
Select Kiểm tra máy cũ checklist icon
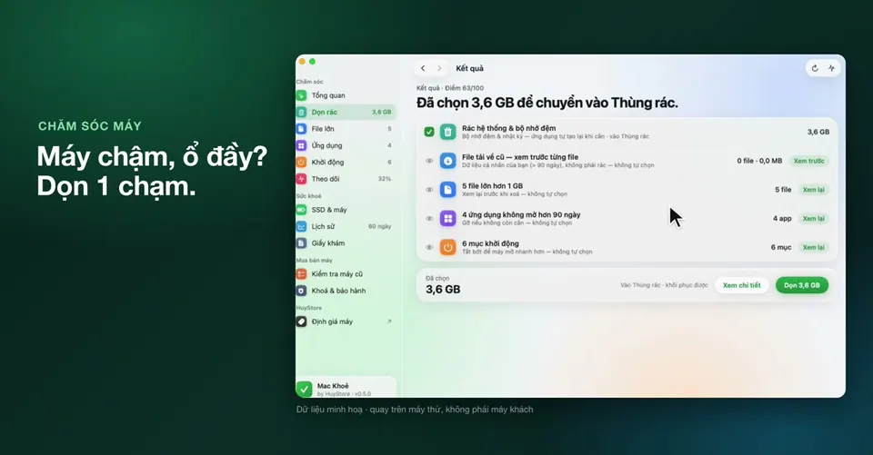pyautogui.click(x=301, y=273)
